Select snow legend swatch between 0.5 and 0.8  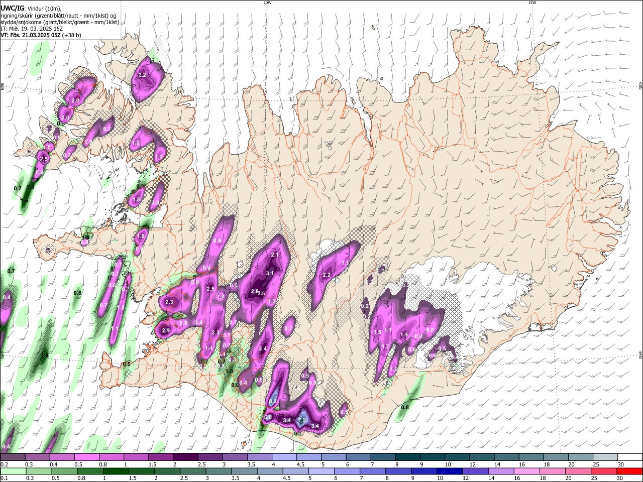[x=86, y=457]
